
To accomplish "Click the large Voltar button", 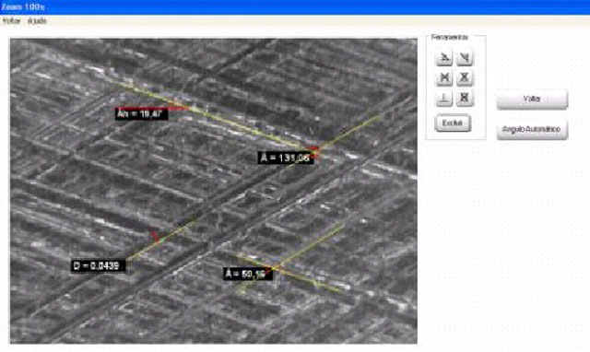I will coord(532,100).
